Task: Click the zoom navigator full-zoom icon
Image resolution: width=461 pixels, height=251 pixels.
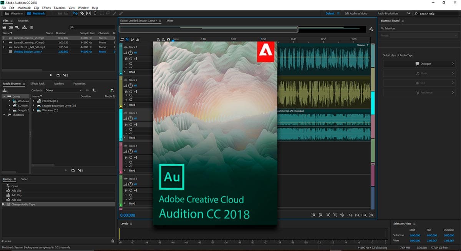Action: click(371, 29)
